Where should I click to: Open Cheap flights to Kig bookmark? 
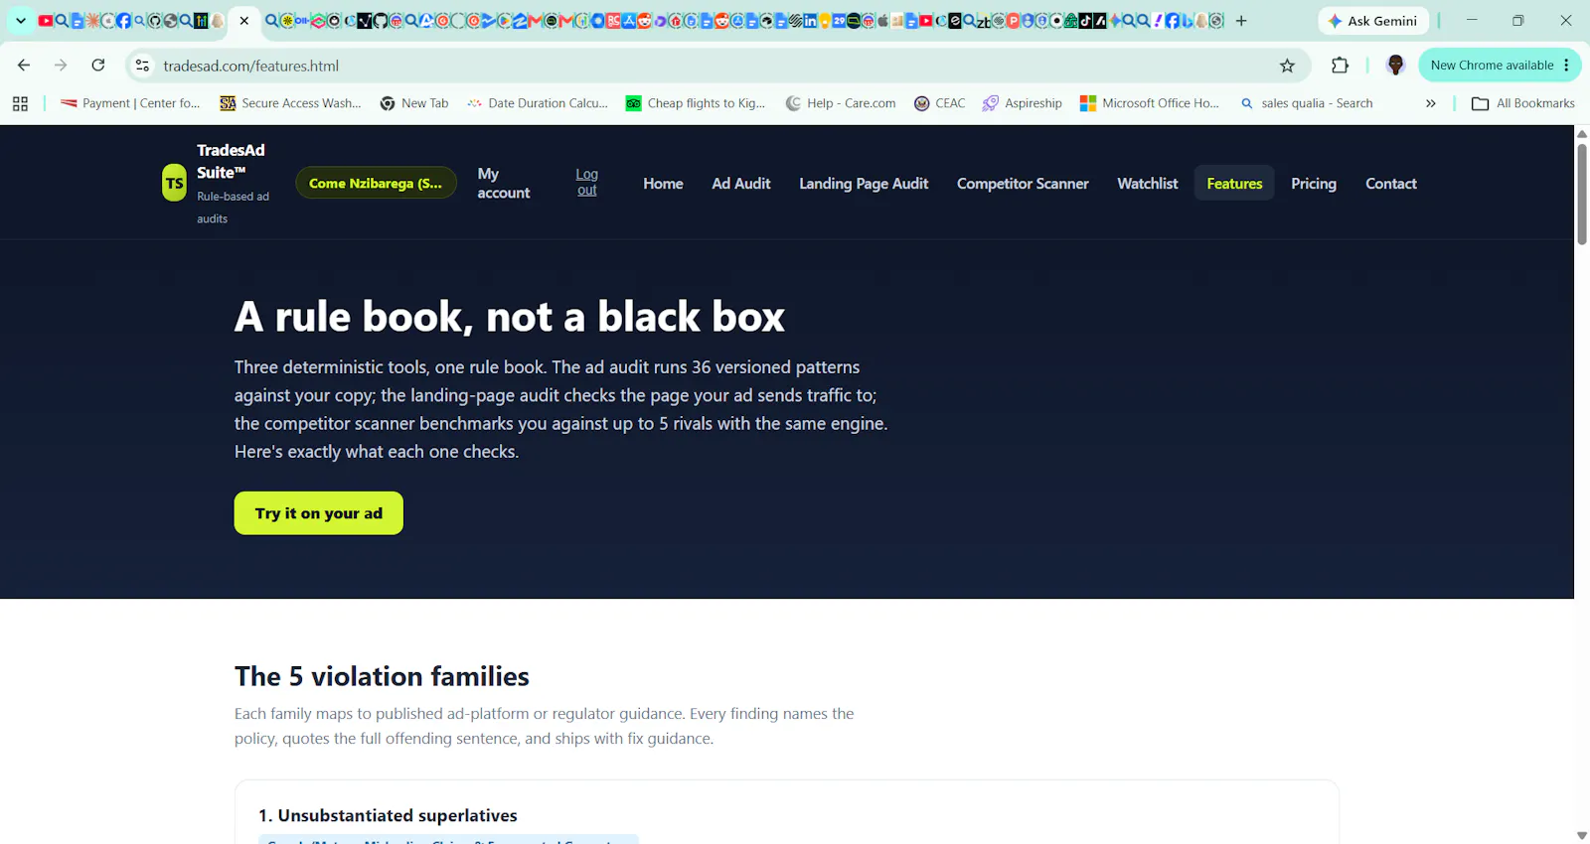(696, 103)
